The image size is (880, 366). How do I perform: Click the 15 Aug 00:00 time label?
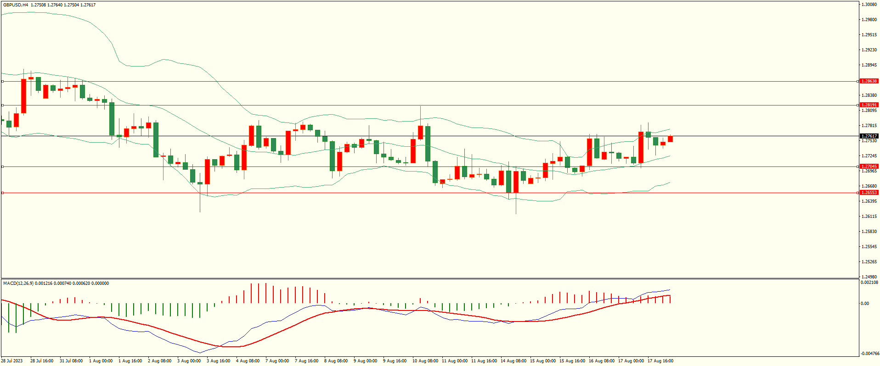543,361
